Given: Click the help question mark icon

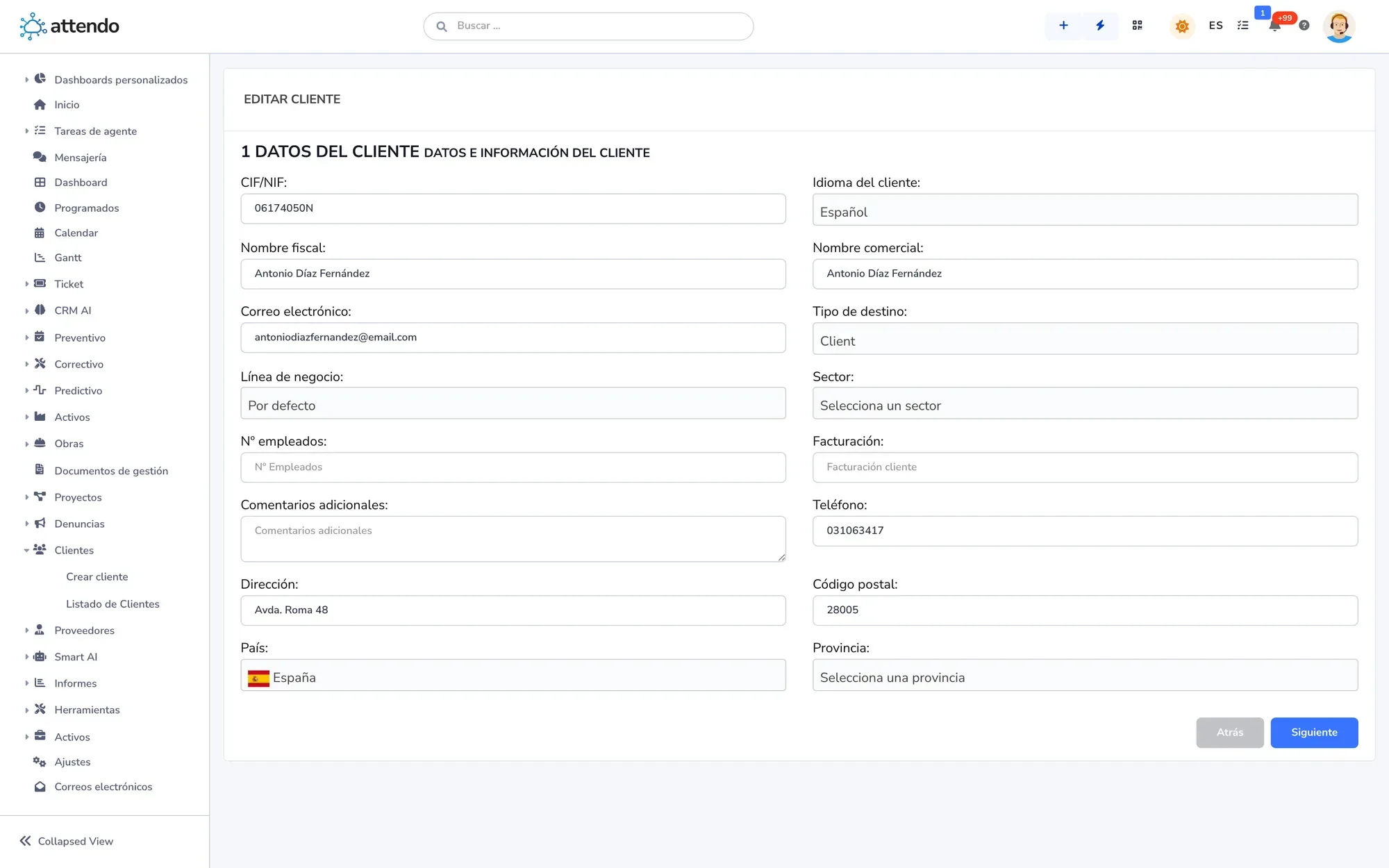Looking at the screenshot, I should pos(1304,26).
